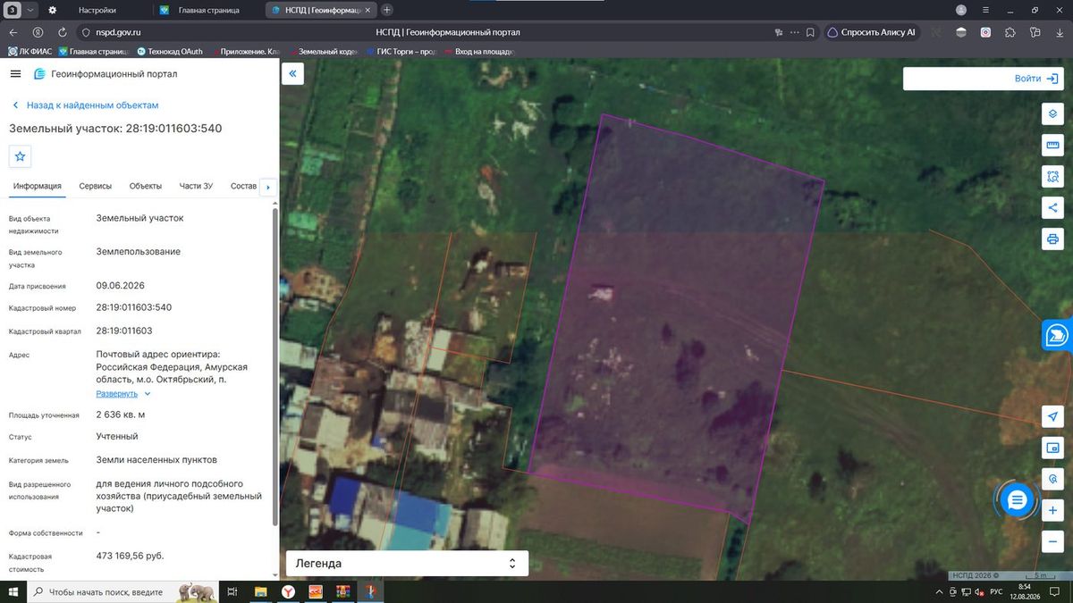Switch to Настройки browser tab
The image size is (1073, 603).
(x=97, y=10)
